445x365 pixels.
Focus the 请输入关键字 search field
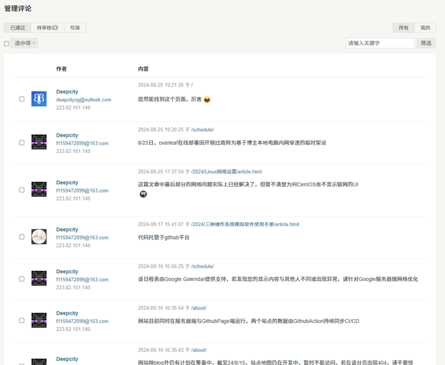pos(380,43)
